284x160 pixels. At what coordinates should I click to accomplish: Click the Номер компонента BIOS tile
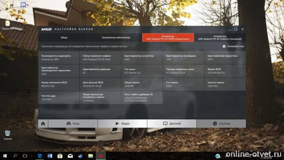(59, 84)
